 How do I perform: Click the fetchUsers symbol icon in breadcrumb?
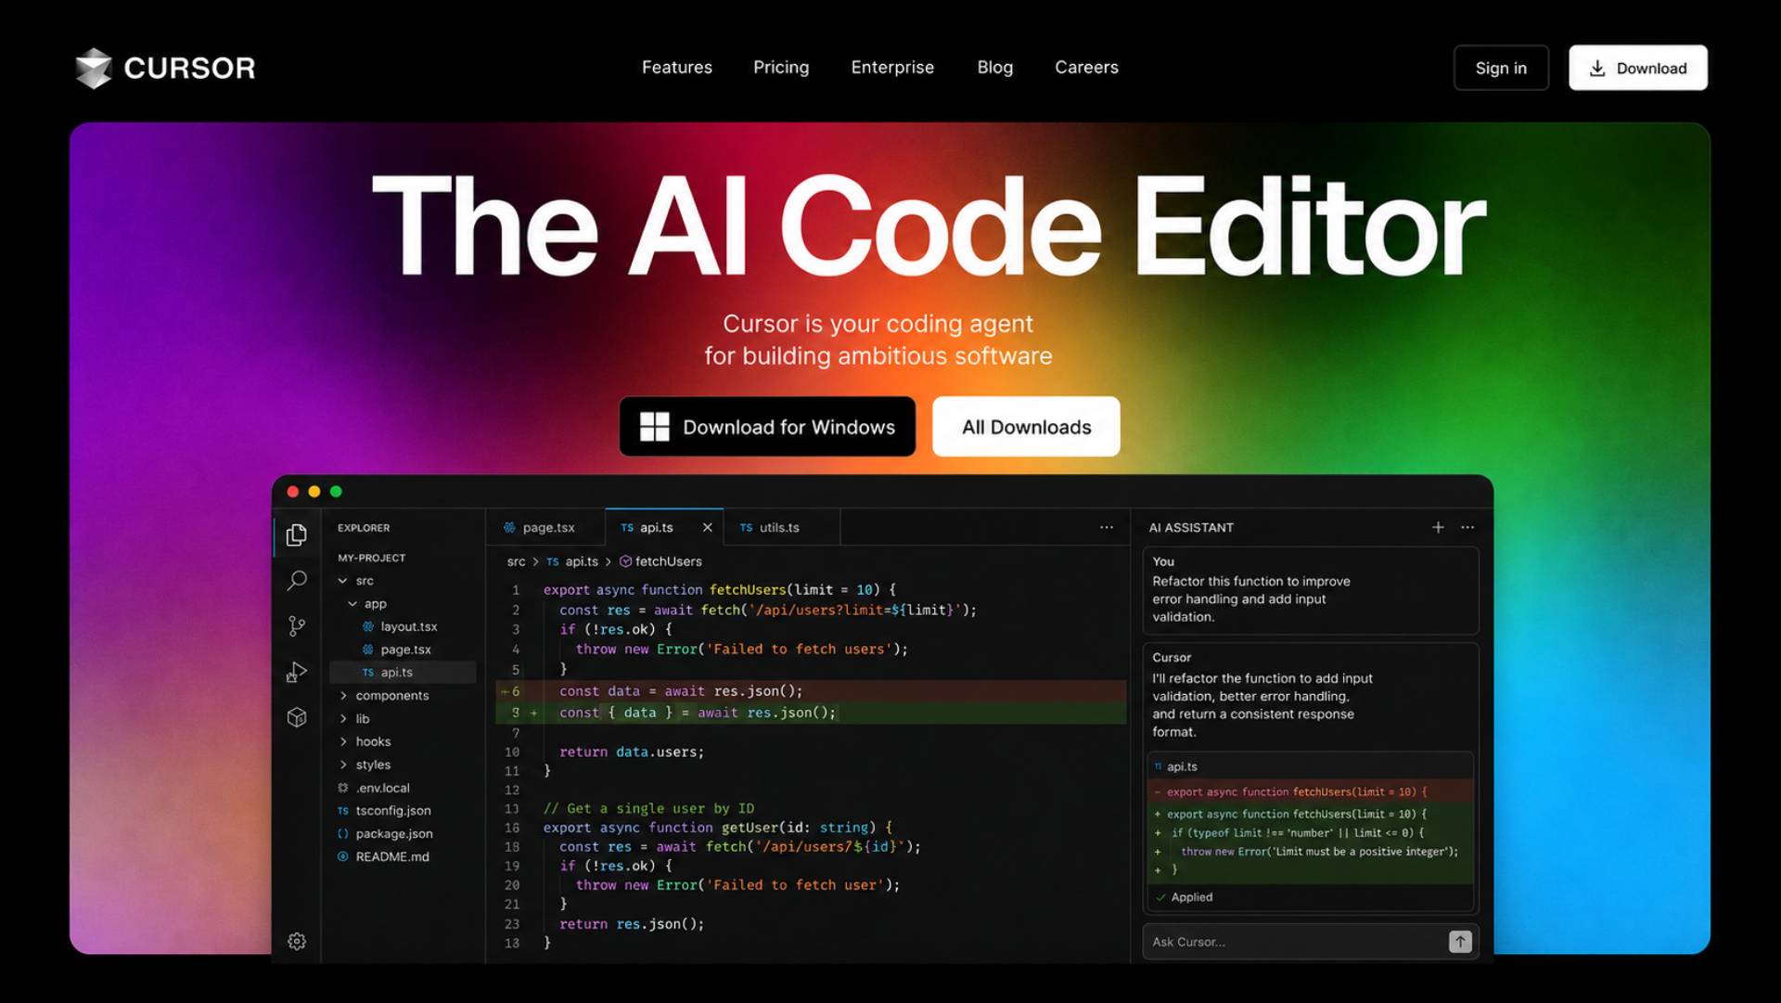[625, 561]
